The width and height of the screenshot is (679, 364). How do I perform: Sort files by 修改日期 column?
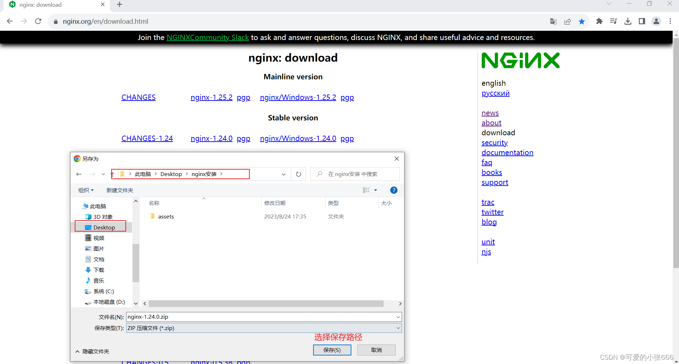pos(275,203)
